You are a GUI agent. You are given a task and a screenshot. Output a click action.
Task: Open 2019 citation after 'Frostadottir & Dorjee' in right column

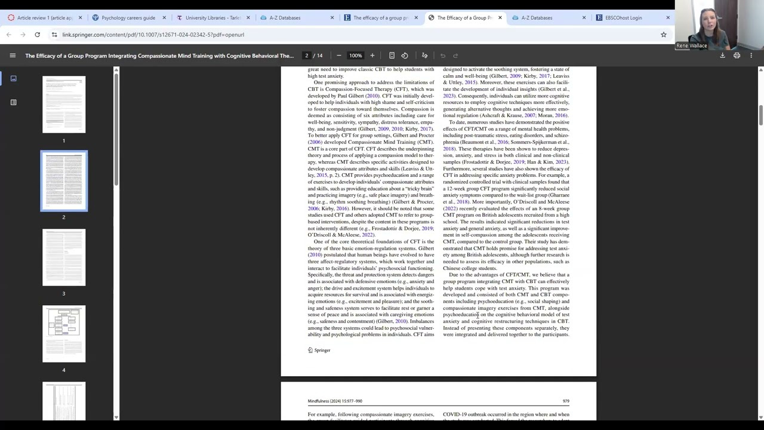pos(519,162)
